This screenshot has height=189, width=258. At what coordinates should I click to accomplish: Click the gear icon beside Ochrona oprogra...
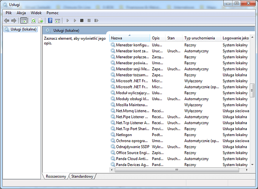[113, 141]
